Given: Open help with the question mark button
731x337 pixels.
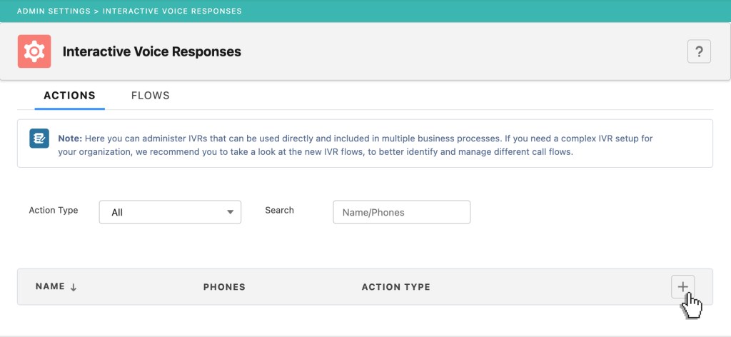Looking at the screenshot, I should (699, 51).
